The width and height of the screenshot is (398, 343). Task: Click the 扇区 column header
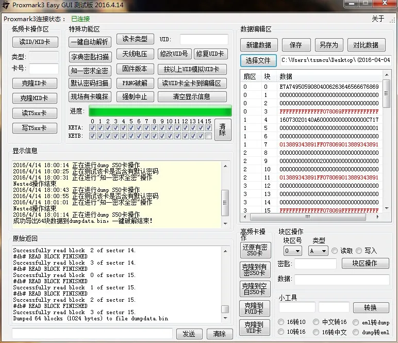click(x=250, y=76)
